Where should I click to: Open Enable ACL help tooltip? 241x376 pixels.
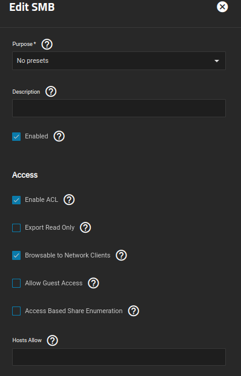tap(69, 199)
